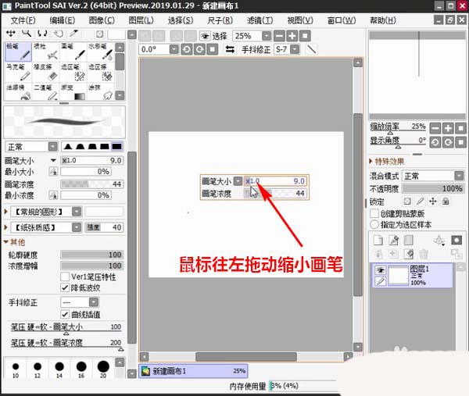Select the 渐变 gradient tool
The width and height of the screenshot is (469, 396).
[73, 91]
